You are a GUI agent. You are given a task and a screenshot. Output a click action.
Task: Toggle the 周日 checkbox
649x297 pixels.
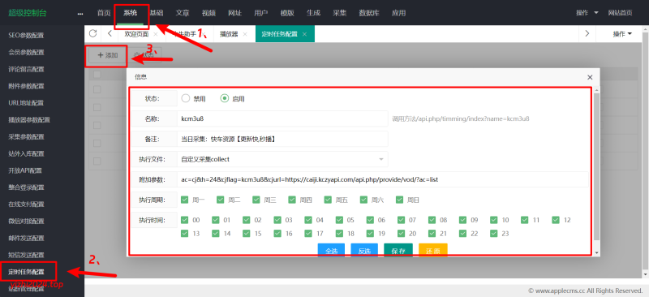pos(399,200)
